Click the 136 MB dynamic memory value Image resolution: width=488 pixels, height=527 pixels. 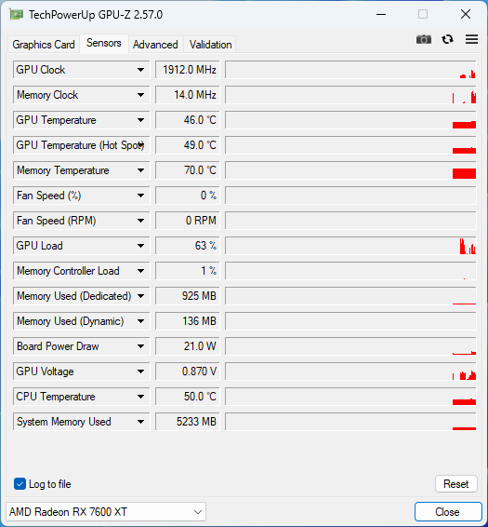click(187, 321)
